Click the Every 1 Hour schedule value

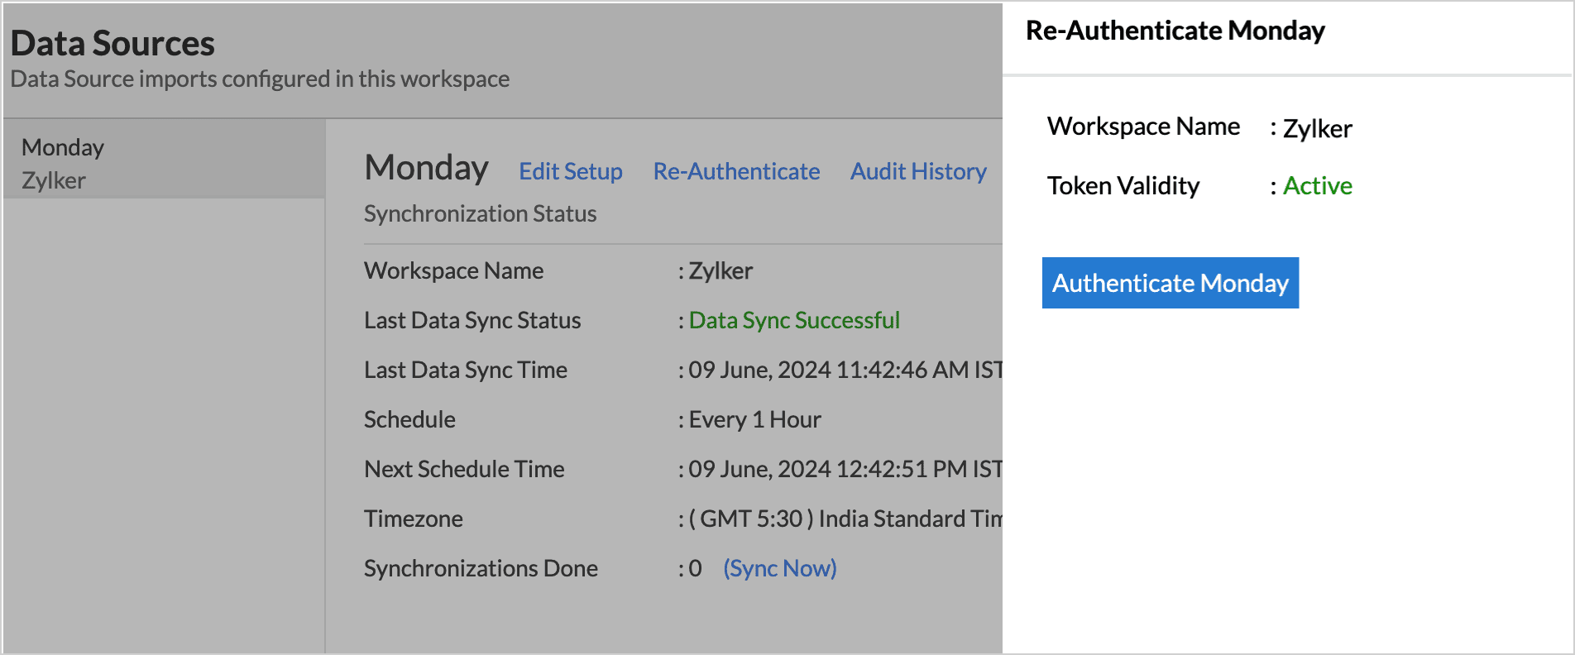[754, 419]
